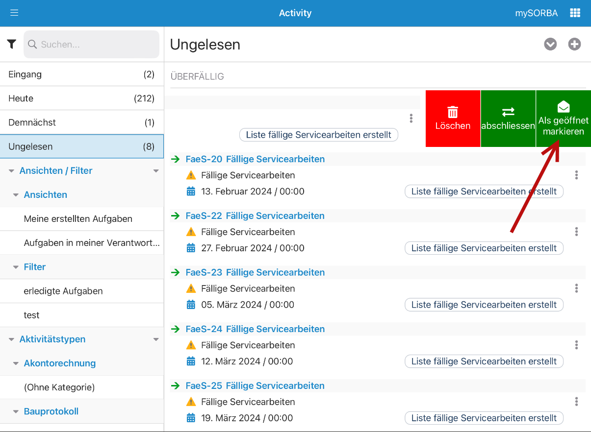The width and height of the screenshot is (591, 432).
Task: Click dropdown arrow right of Aktivitätstypen
Action: 156,339
